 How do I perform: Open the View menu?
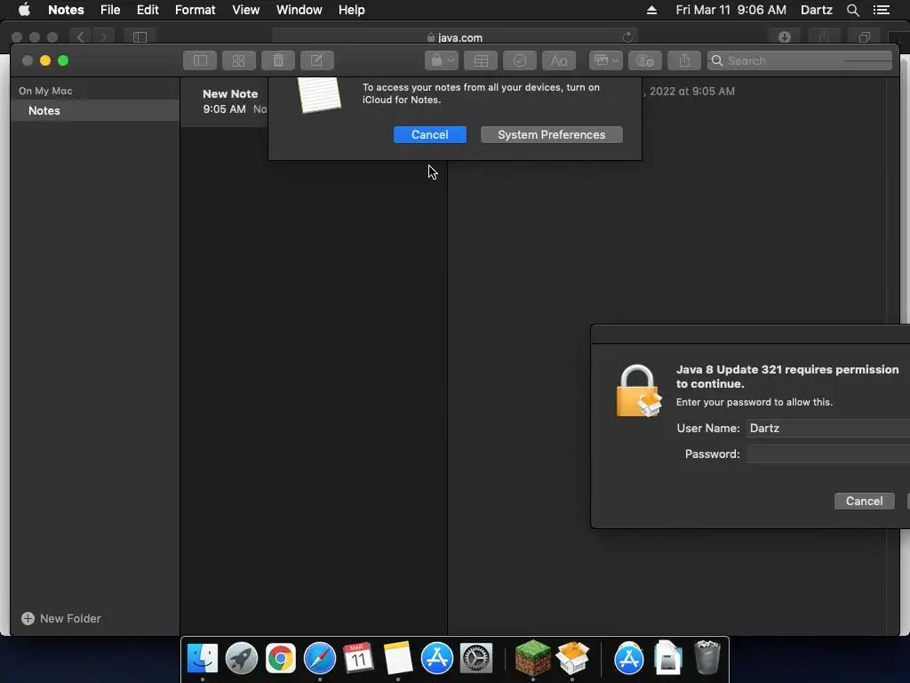246,10
